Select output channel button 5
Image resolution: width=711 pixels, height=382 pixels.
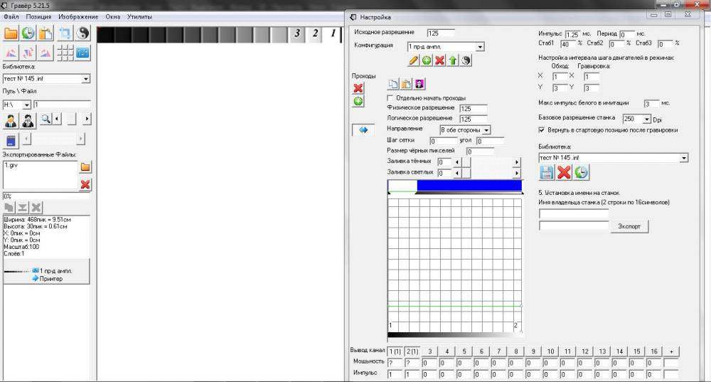click(464, 351)
